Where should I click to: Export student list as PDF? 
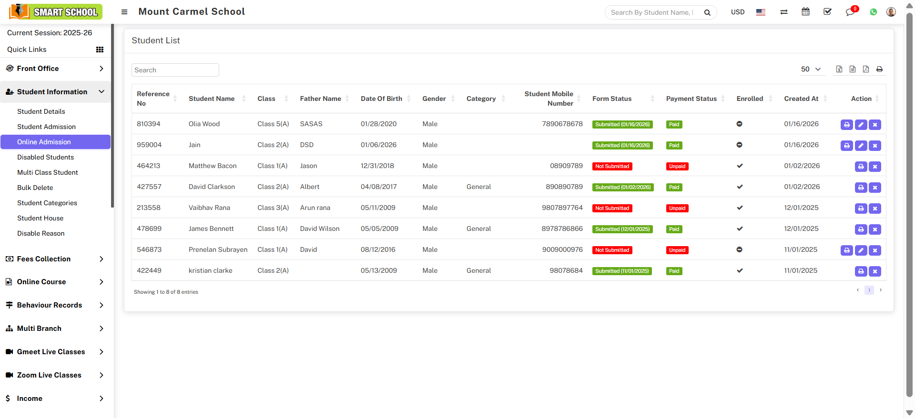point(866,70)
